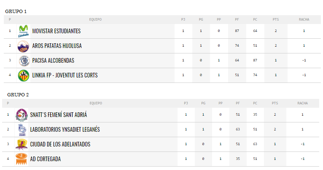Click the EQUIPO column header in Grupo 1
The height and width of the screenshot is (170, 323).
95,19
